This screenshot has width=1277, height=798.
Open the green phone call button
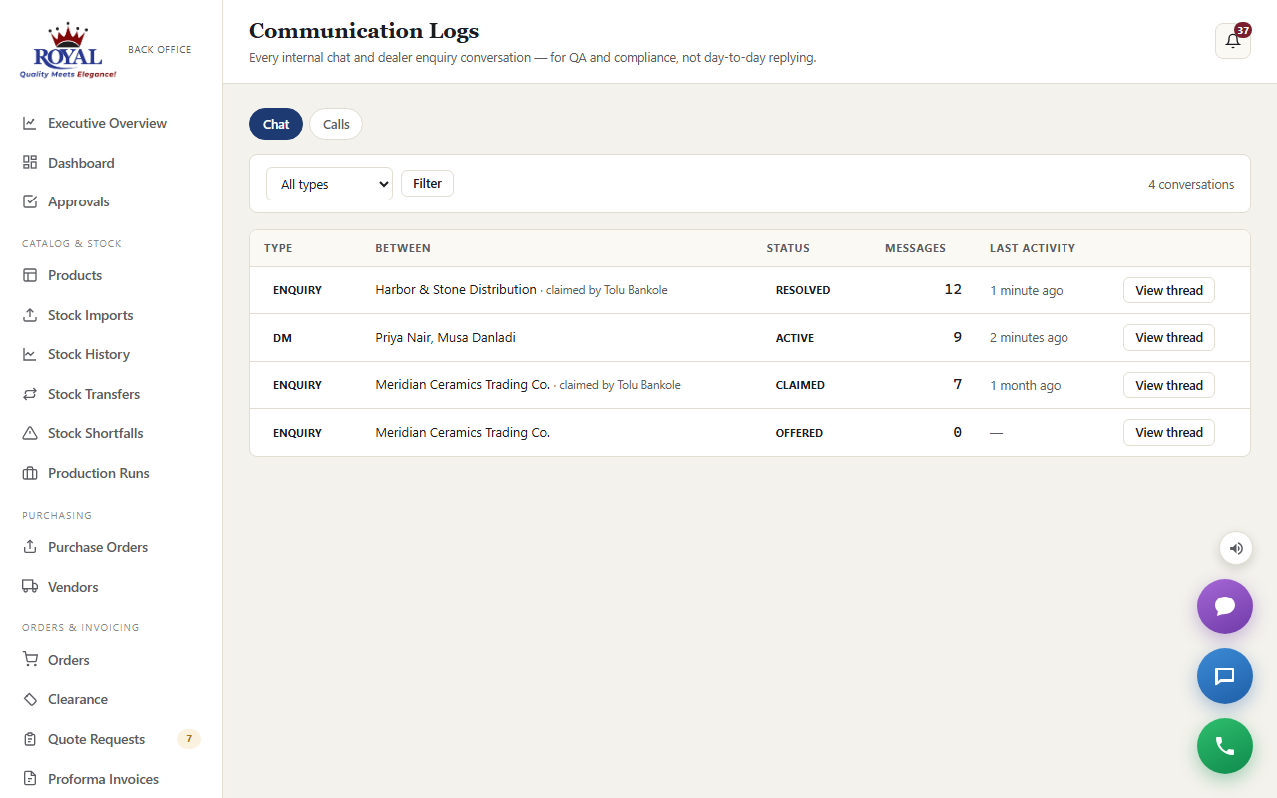[1225, 746]
